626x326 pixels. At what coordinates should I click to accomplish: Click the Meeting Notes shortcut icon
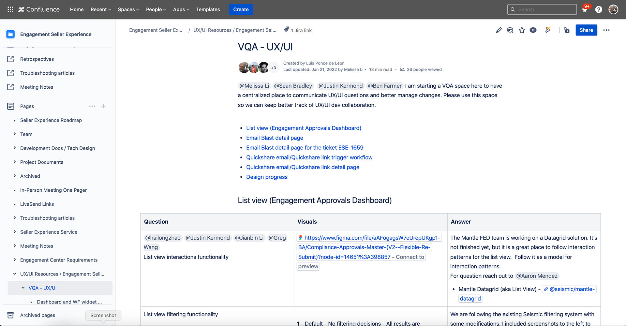pos(10,87)
